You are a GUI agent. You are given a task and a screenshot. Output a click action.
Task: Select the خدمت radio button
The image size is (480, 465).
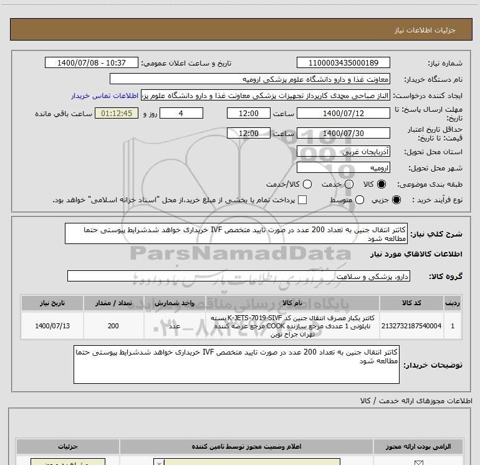click(x=349, y=184)
